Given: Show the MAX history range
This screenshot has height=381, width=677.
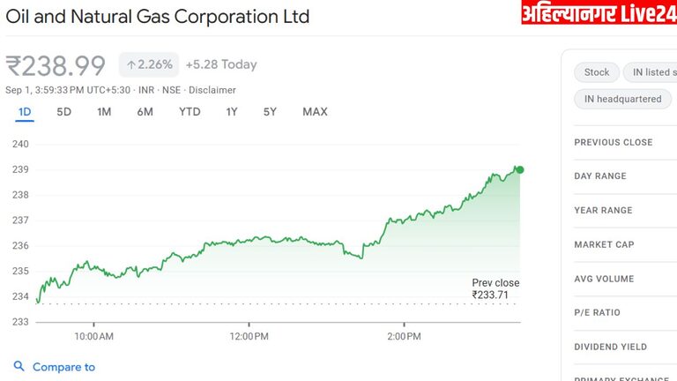Looking at the screenshot, I should click(315, 112).
